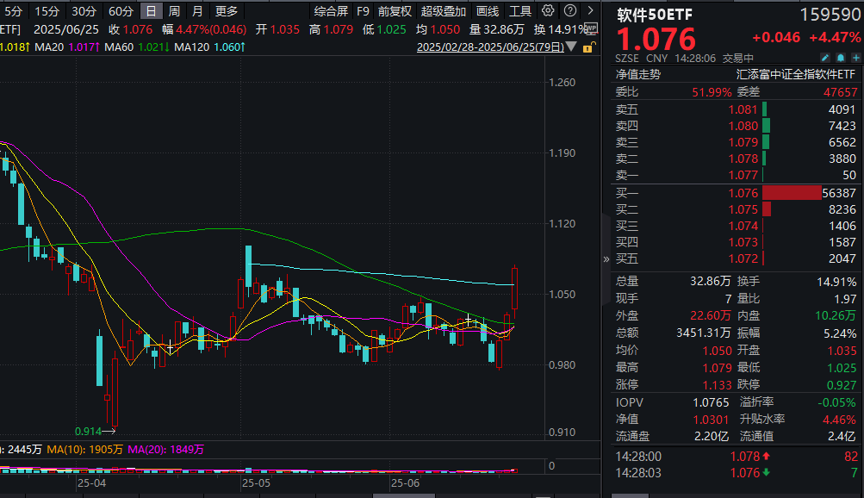Image resolution: width=864 pixels, height=498 pixels.
Task: Collapse side panel with double-arrow icon
Action: point(606,258)
